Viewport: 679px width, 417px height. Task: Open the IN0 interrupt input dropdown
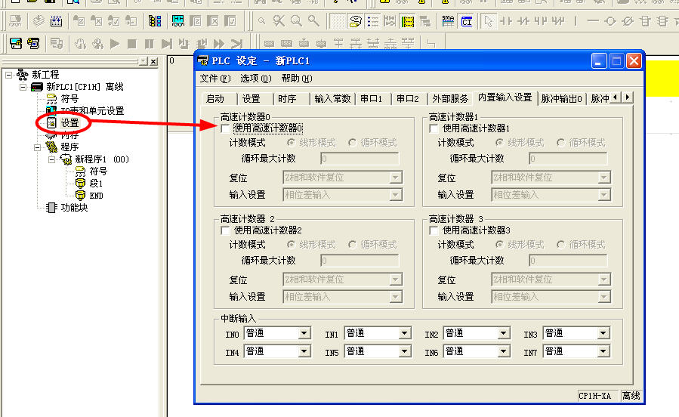click(x=304, y=333)
